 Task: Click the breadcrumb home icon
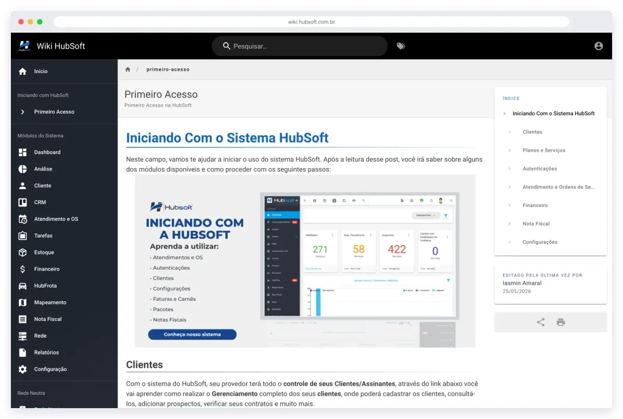(x=128, y=69)
